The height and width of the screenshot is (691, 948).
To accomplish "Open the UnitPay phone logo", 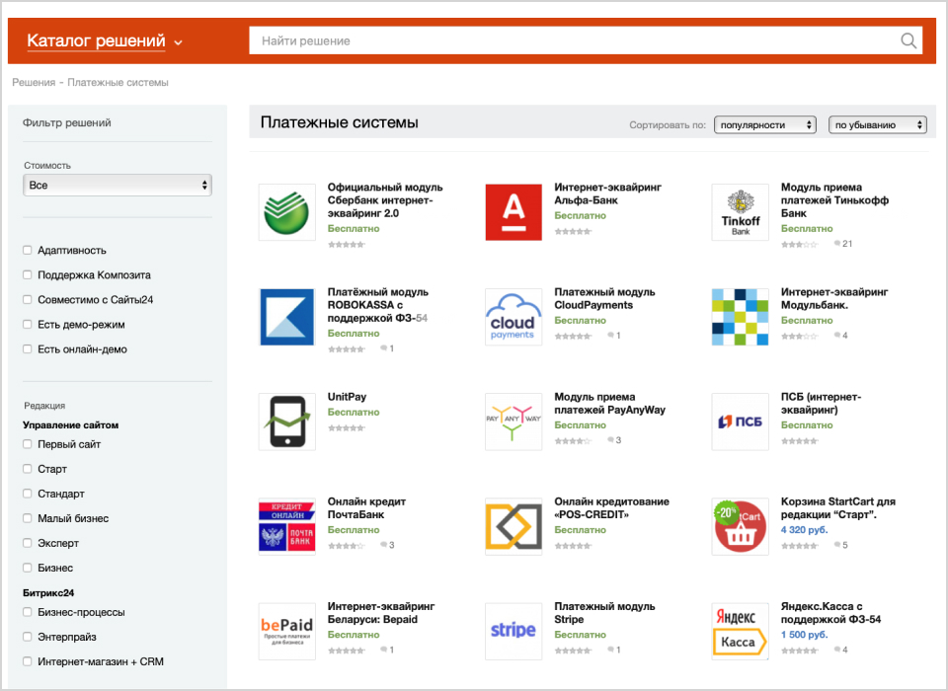I will (287, 422).
